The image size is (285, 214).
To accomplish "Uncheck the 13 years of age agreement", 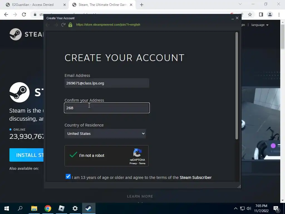I will [68, 176].
